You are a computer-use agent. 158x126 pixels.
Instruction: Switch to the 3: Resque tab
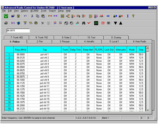click(x=64, y=41)
